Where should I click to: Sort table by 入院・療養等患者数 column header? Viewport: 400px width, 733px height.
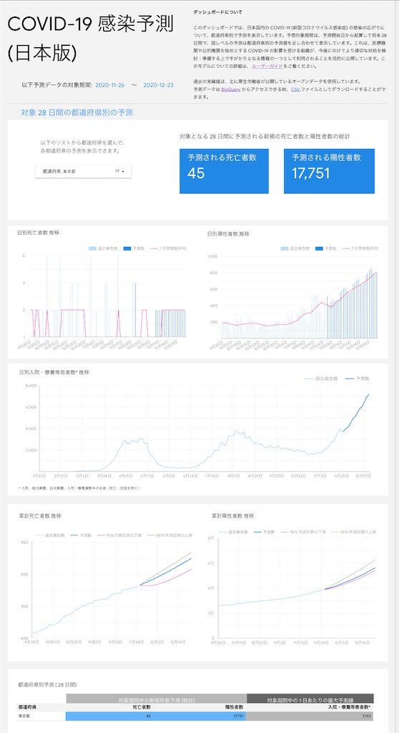349,707
